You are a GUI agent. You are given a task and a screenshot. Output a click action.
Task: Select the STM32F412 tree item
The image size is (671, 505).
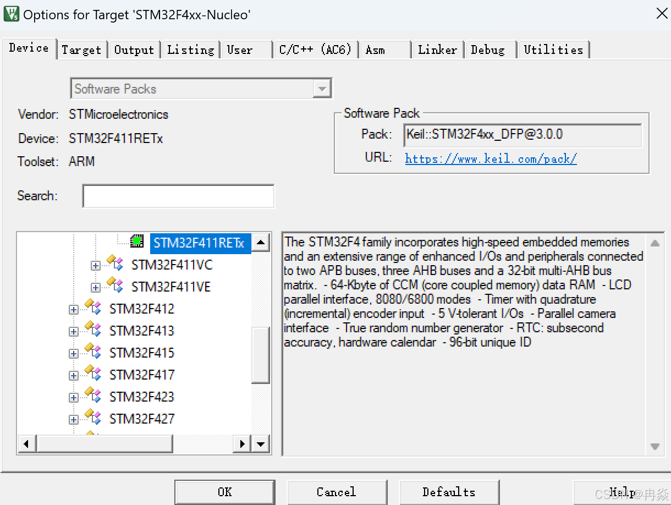[142, 309]
